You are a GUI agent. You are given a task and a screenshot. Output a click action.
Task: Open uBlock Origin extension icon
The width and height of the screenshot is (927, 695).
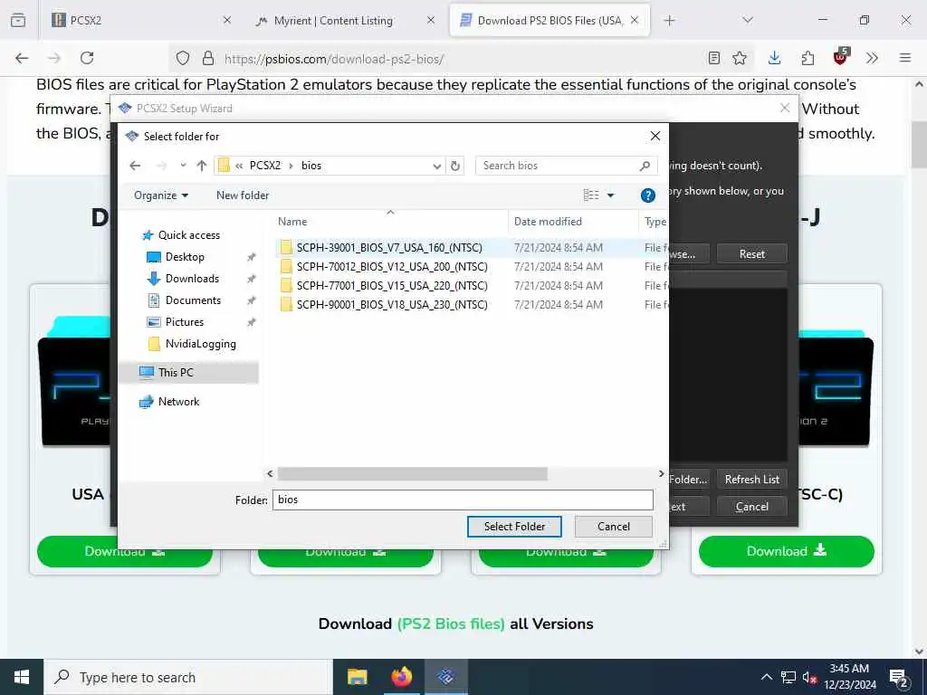tap(841, 57)
